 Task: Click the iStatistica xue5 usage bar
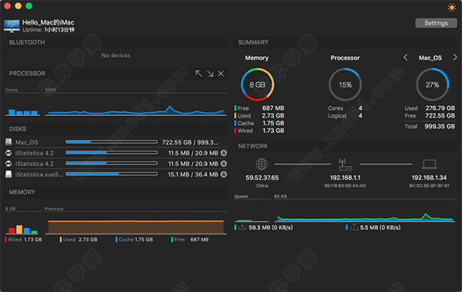[112, 174]
